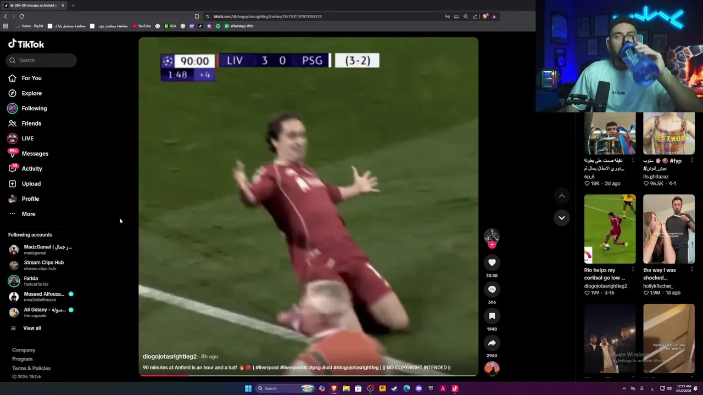
Task: Open 6p_6 Champions League video thumbnail
Action: click(610, 133)
